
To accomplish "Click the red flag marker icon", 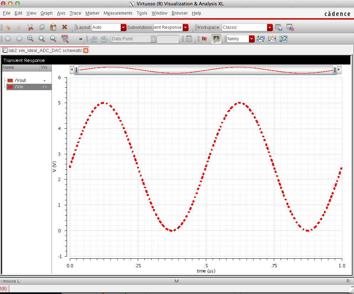I will 204,38.
